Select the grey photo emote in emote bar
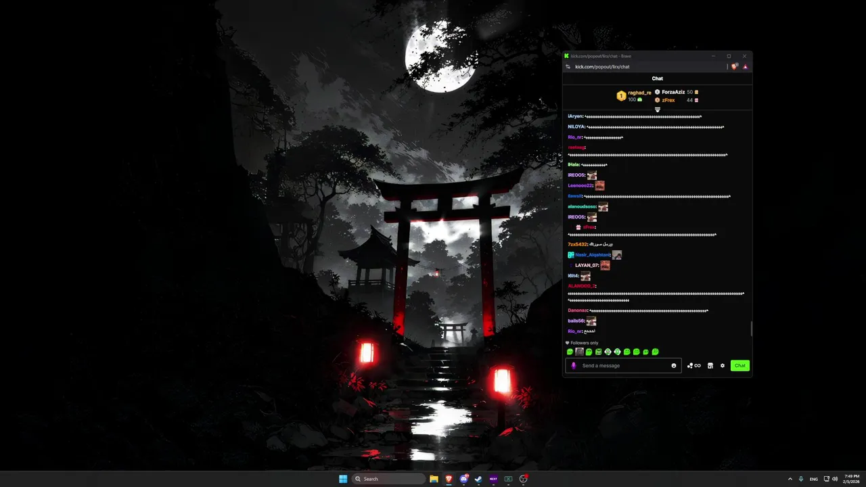Screen dimensions: 866x487 coord(579,352)
